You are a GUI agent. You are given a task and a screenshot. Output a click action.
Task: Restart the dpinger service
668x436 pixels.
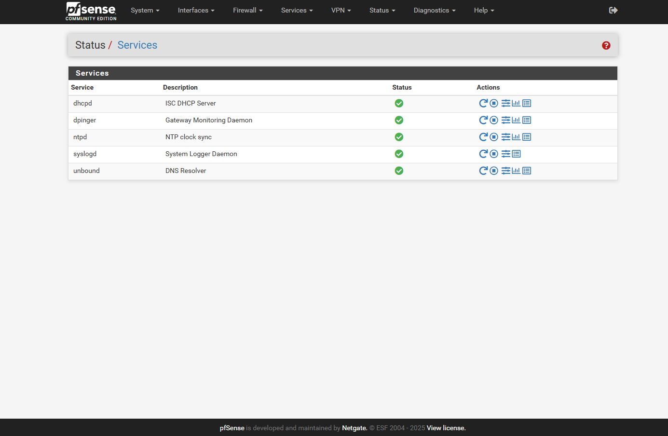pos(483,120)
